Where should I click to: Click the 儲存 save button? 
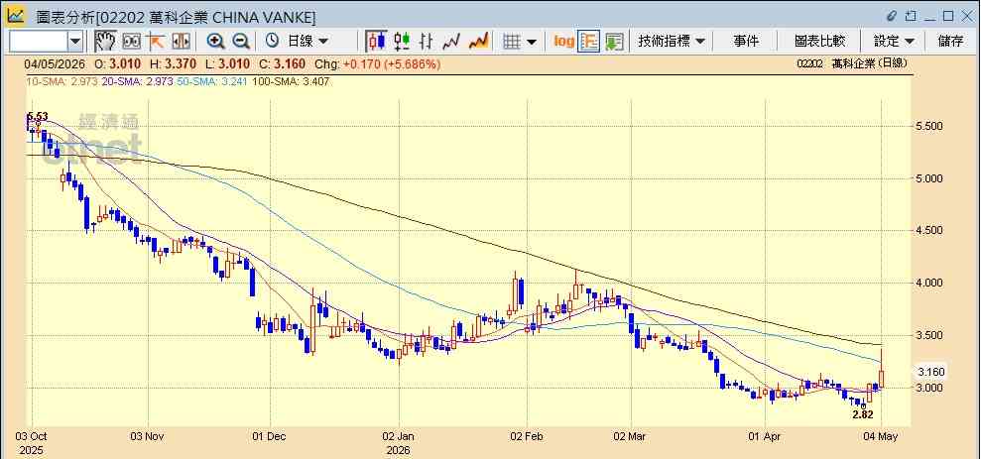point(950,42)
